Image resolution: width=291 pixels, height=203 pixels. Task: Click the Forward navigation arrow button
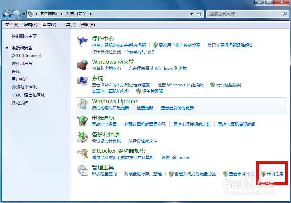[17, 14]
